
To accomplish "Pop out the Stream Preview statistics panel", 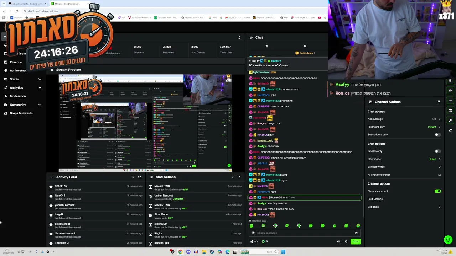I will pos(239,37).
